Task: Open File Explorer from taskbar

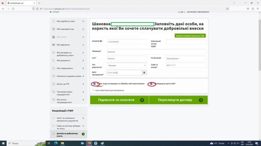Action: point(62,143)
